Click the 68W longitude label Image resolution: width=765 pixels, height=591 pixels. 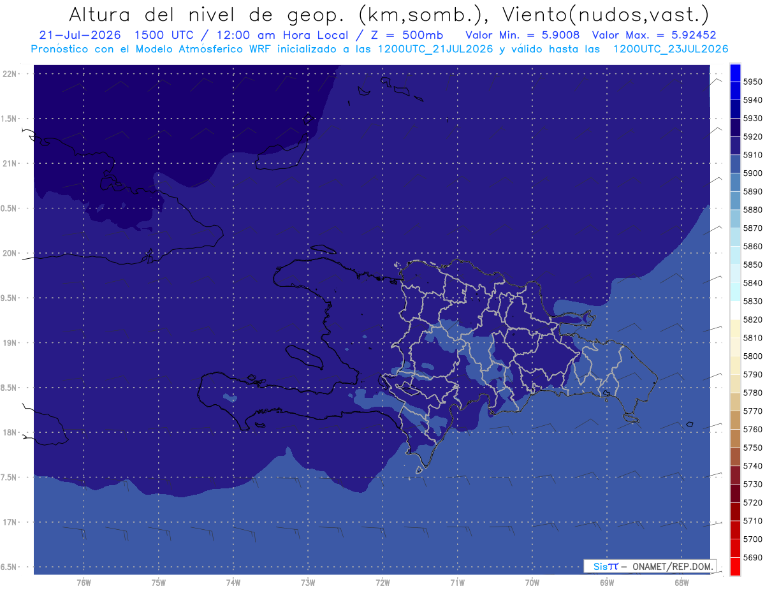[x=681, y=582]
